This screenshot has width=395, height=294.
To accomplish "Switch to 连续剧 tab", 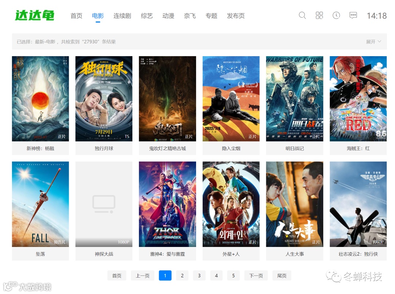I will (x=122, y=16).
